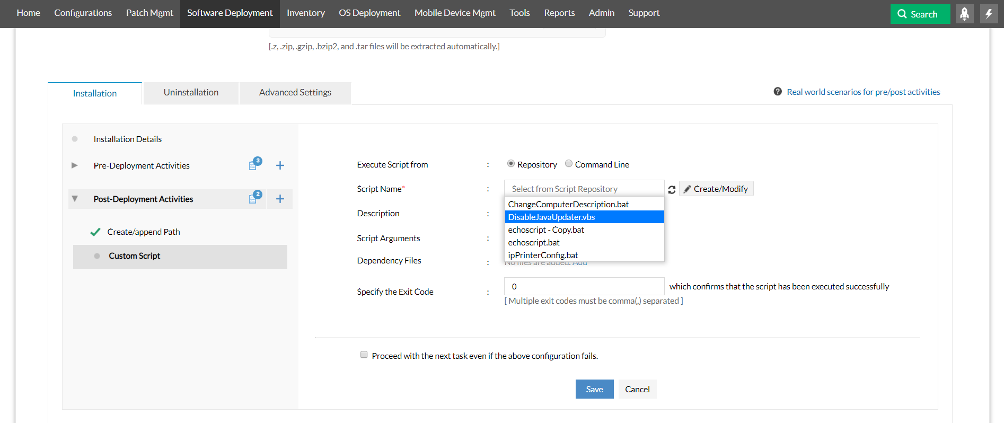Open Real world scenarios for pre/post activities link
Image resolution: width=1004 pixels, height=423 pixels.
coord(863,92)
